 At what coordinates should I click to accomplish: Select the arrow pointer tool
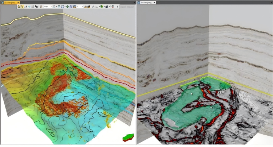point(22,7)
